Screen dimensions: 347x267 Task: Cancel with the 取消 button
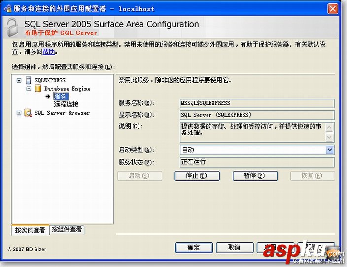click(x=235, y=247)
